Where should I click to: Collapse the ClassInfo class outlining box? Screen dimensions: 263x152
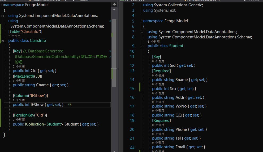(x=2, y=41)
